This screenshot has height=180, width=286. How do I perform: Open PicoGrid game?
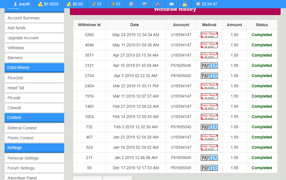click(x=34, y=78)
